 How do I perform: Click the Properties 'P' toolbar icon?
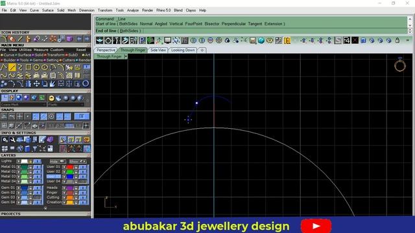142,40
